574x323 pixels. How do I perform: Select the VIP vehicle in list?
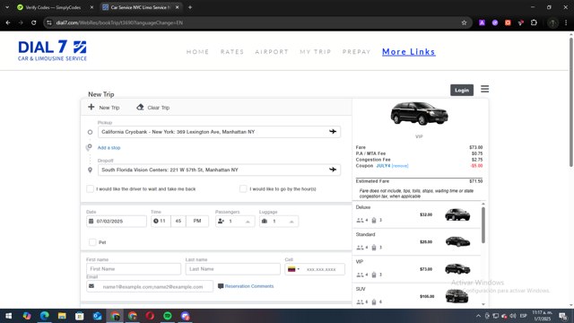click(x=416, y=269)
